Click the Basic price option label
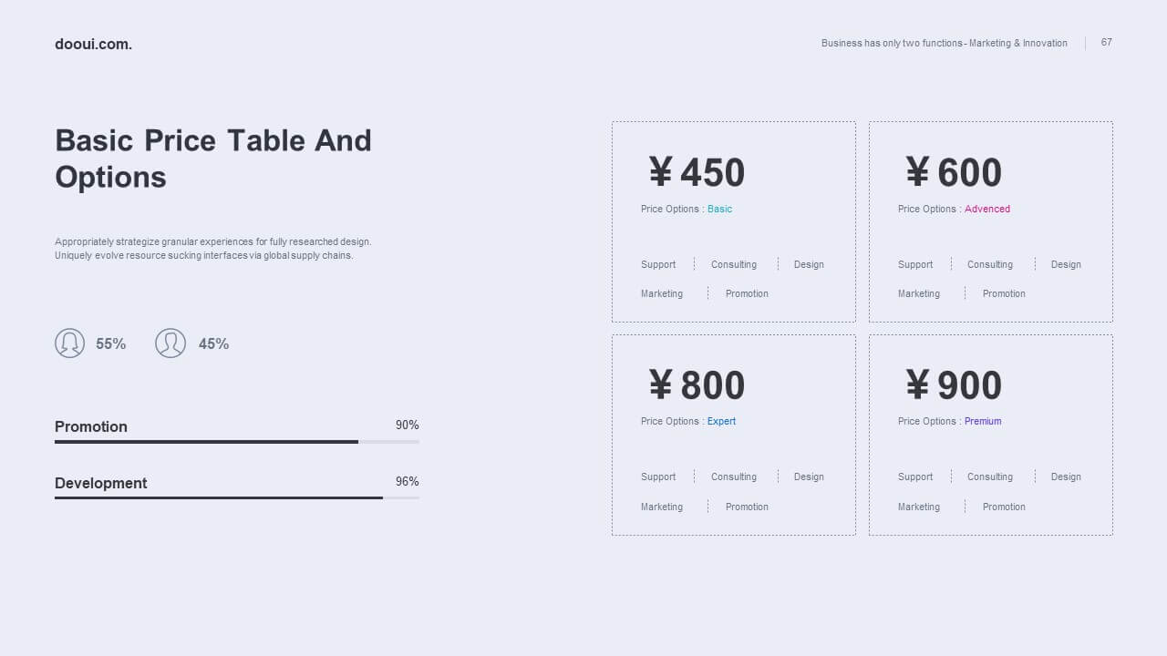This screenshot has width=1167, height=656. 719,209
